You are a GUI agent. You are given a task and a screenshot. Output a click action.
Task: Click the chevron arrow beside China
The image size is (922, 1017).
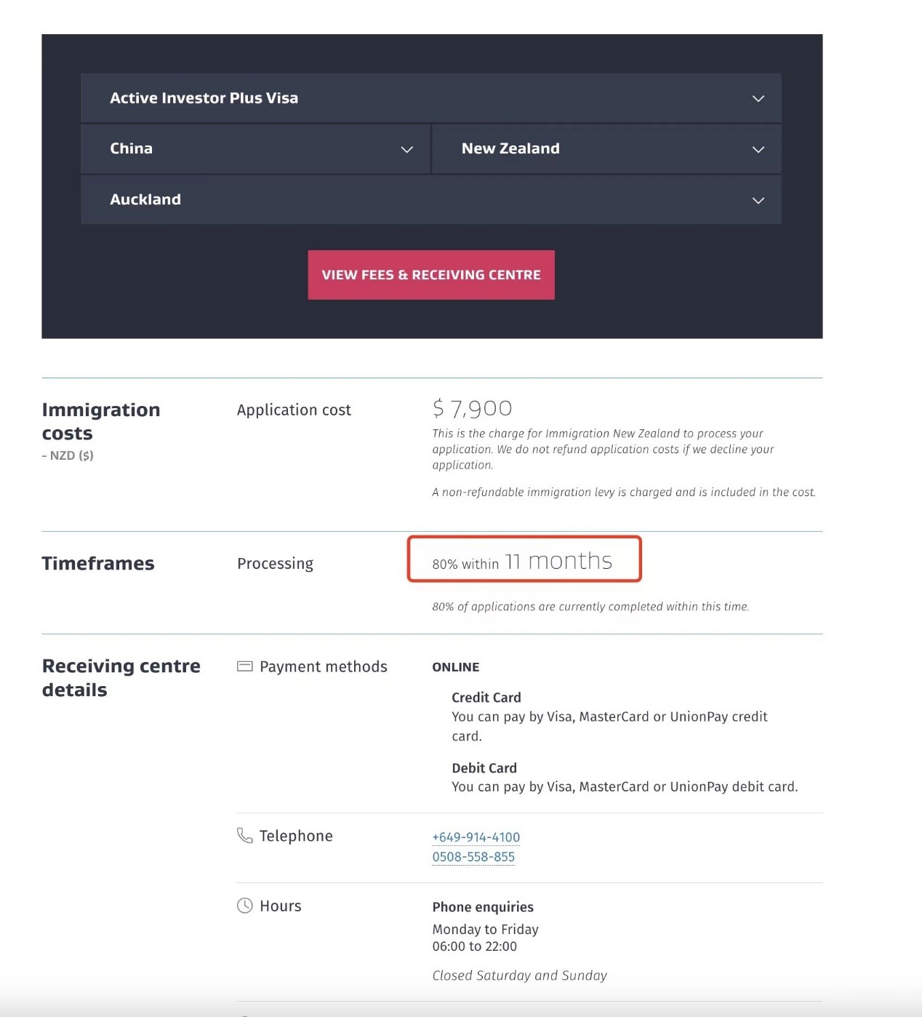407,149
